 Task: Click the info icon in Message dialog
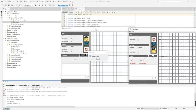pyautogui.click(x=90, y=56)
